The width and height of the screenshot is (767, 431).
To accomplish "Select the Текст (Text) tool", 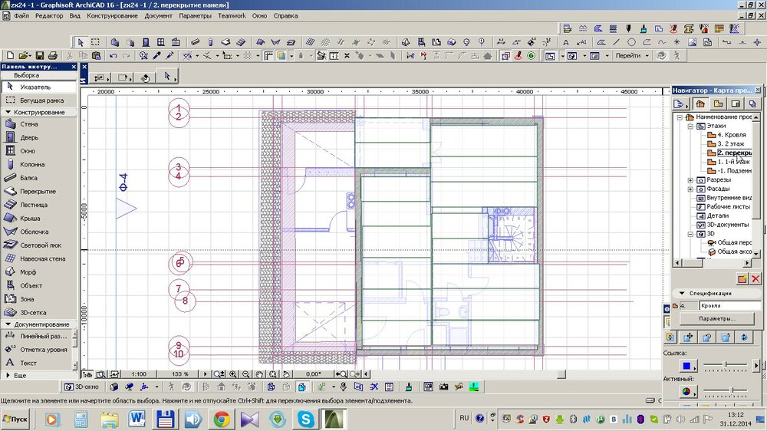I will (x=28, y=363).
